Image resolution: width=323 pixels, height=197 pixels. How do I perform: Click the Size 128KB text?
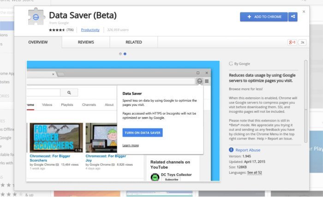[x=238, y=167]
